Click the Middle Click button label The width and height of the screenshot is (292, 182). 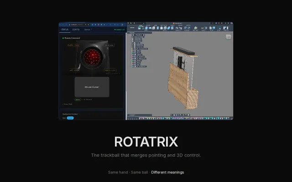point(73,45)
